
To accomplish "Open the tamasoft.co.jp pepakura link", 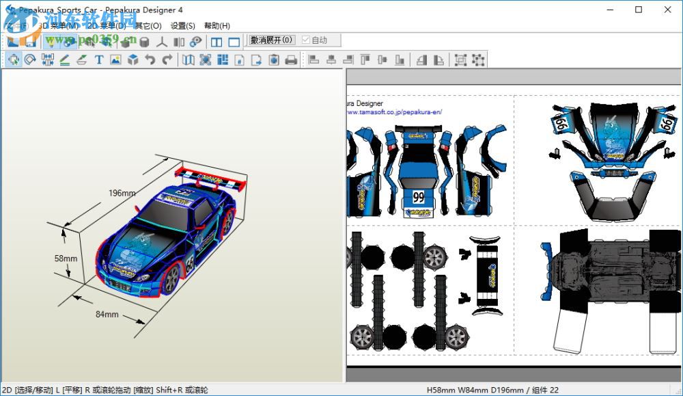I will [x=395, y=112].
